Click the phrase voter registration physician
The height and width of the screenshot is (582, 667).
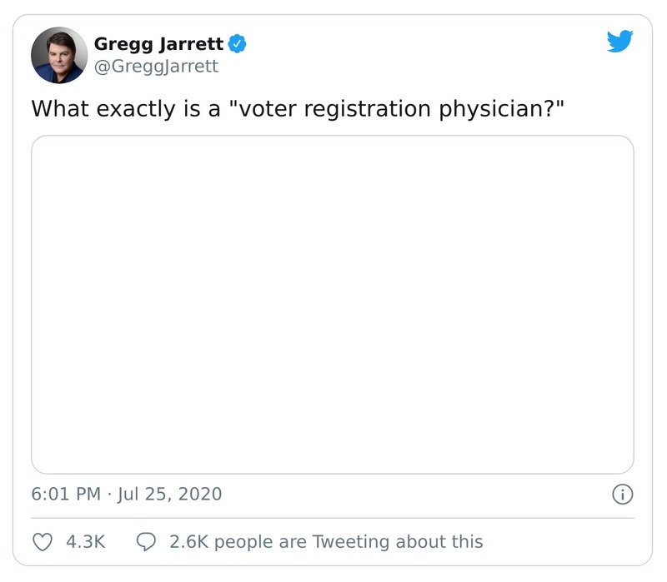(x=389, y=107)
